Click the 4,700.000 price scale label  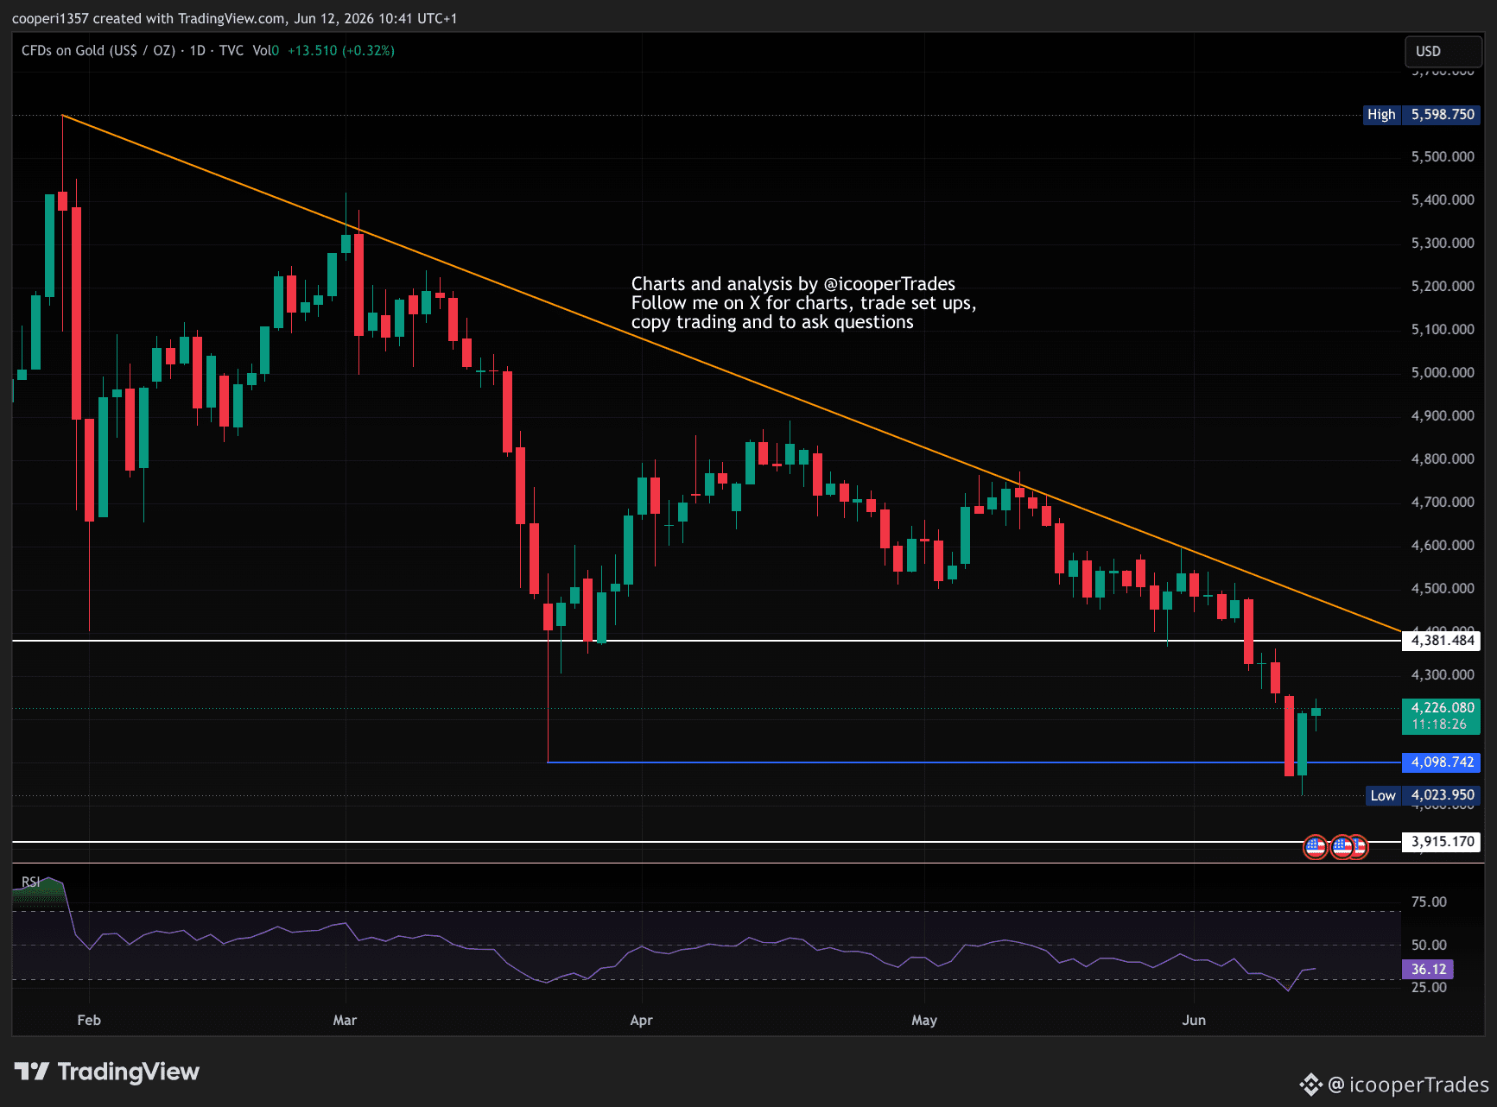pos(1443,503)
